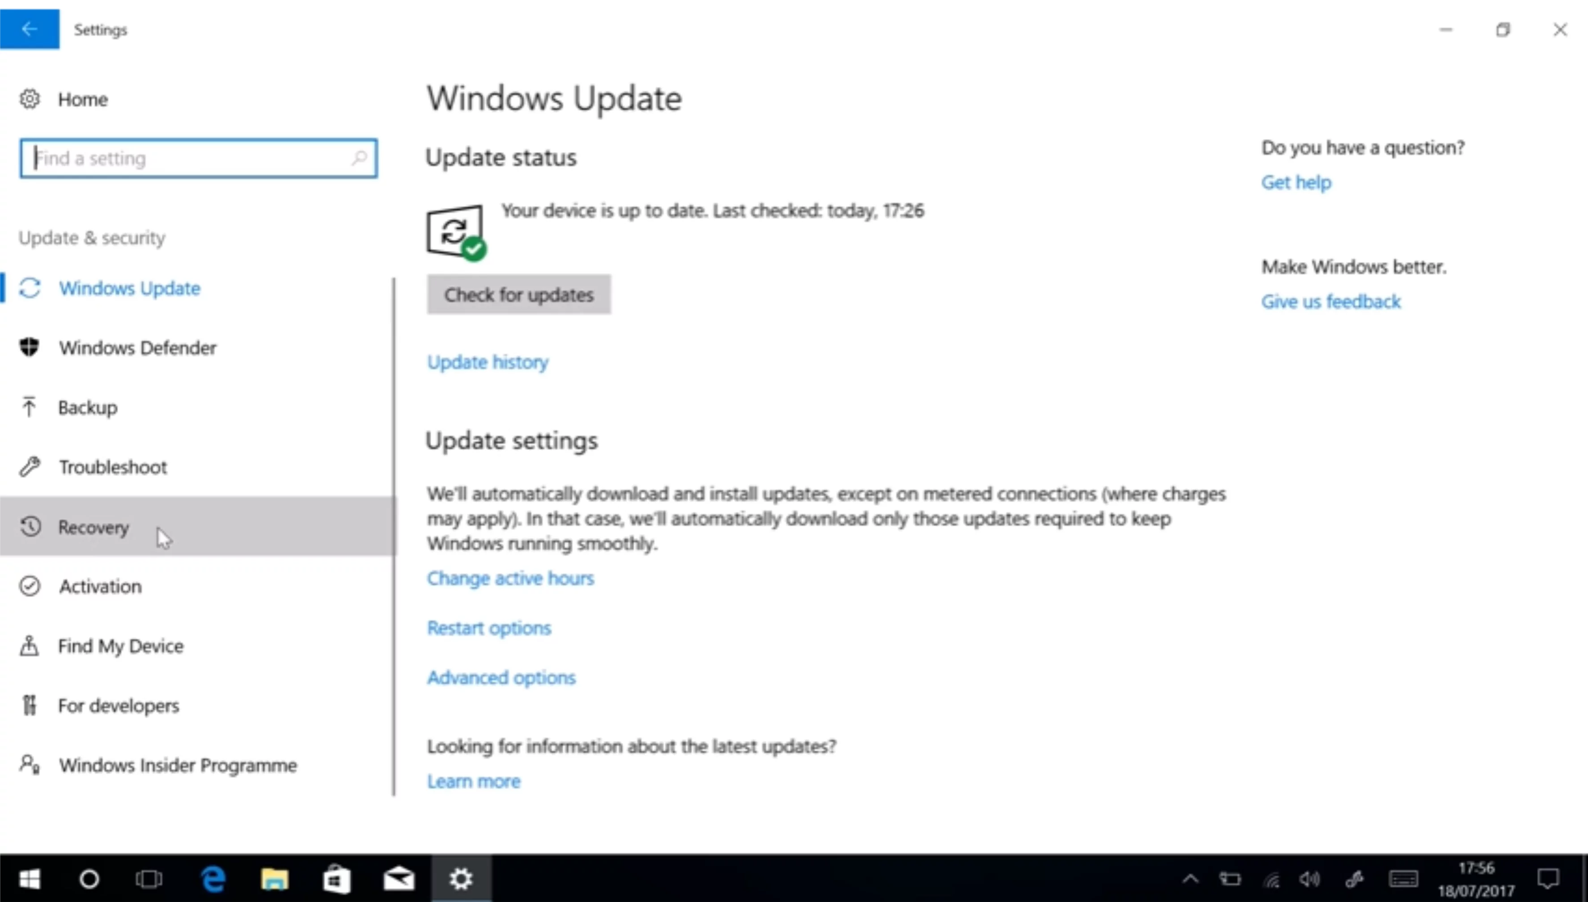Open Find My Device settings
The width and height of the screenshot is (1588, 902).
(x=196, y=645)
